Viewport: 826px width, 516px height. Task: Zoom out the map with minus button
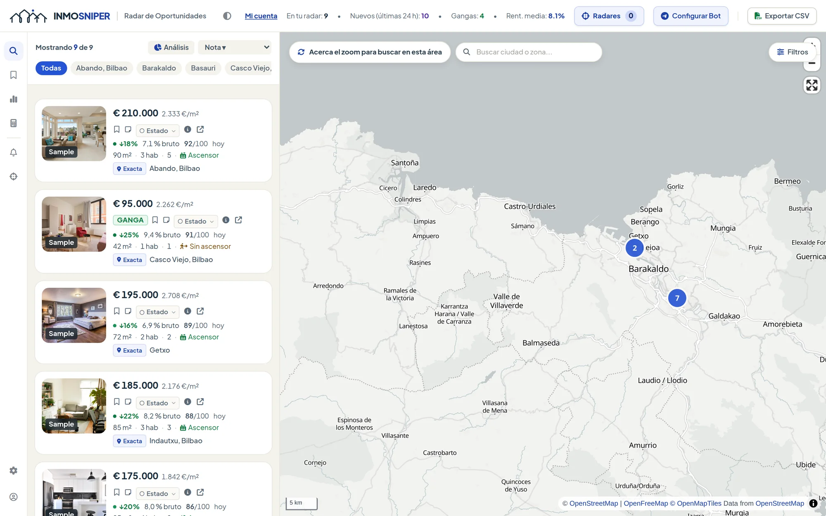point(812,63)
